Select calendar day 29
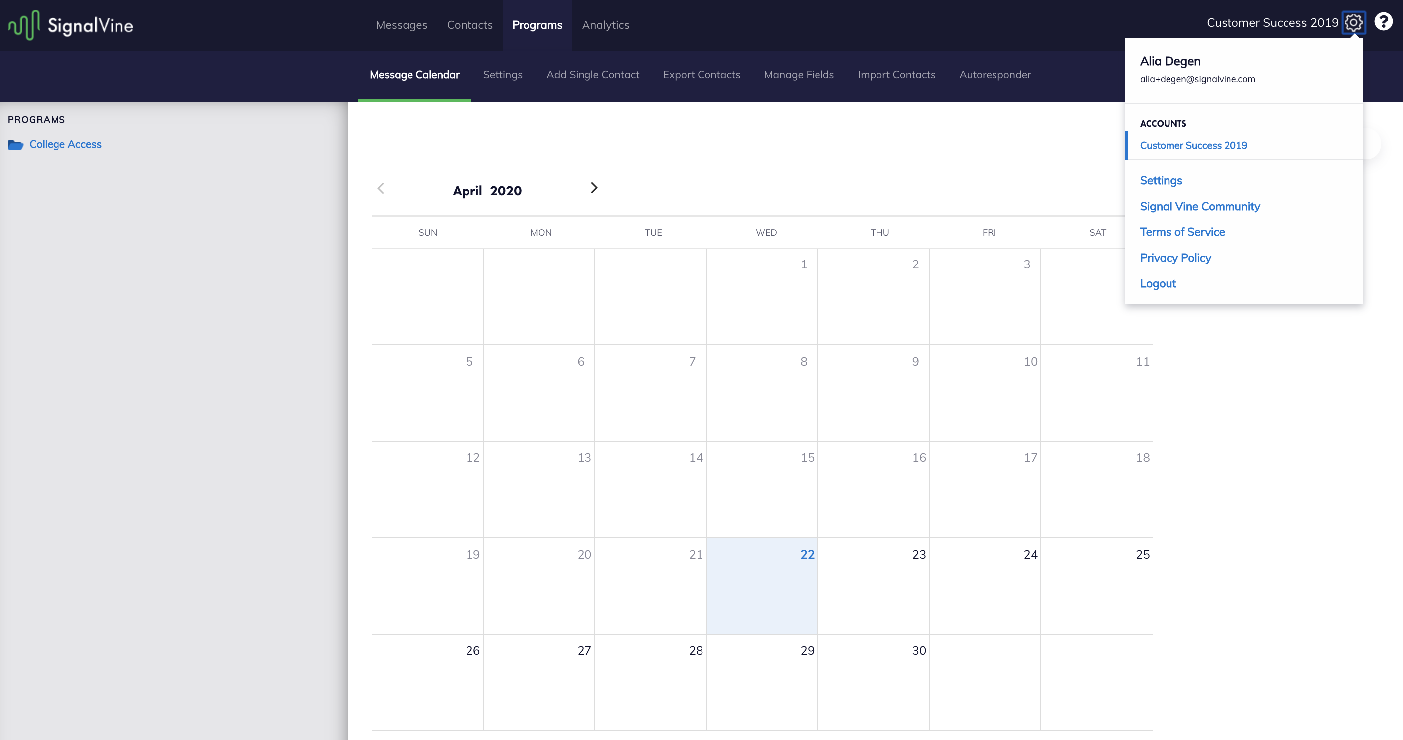The image size is (1403, 740). coord(762,683)
